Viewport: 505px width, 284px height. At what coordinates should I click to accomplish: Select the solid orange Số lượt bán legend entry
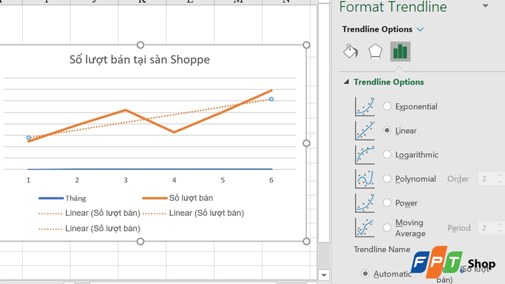177,198
